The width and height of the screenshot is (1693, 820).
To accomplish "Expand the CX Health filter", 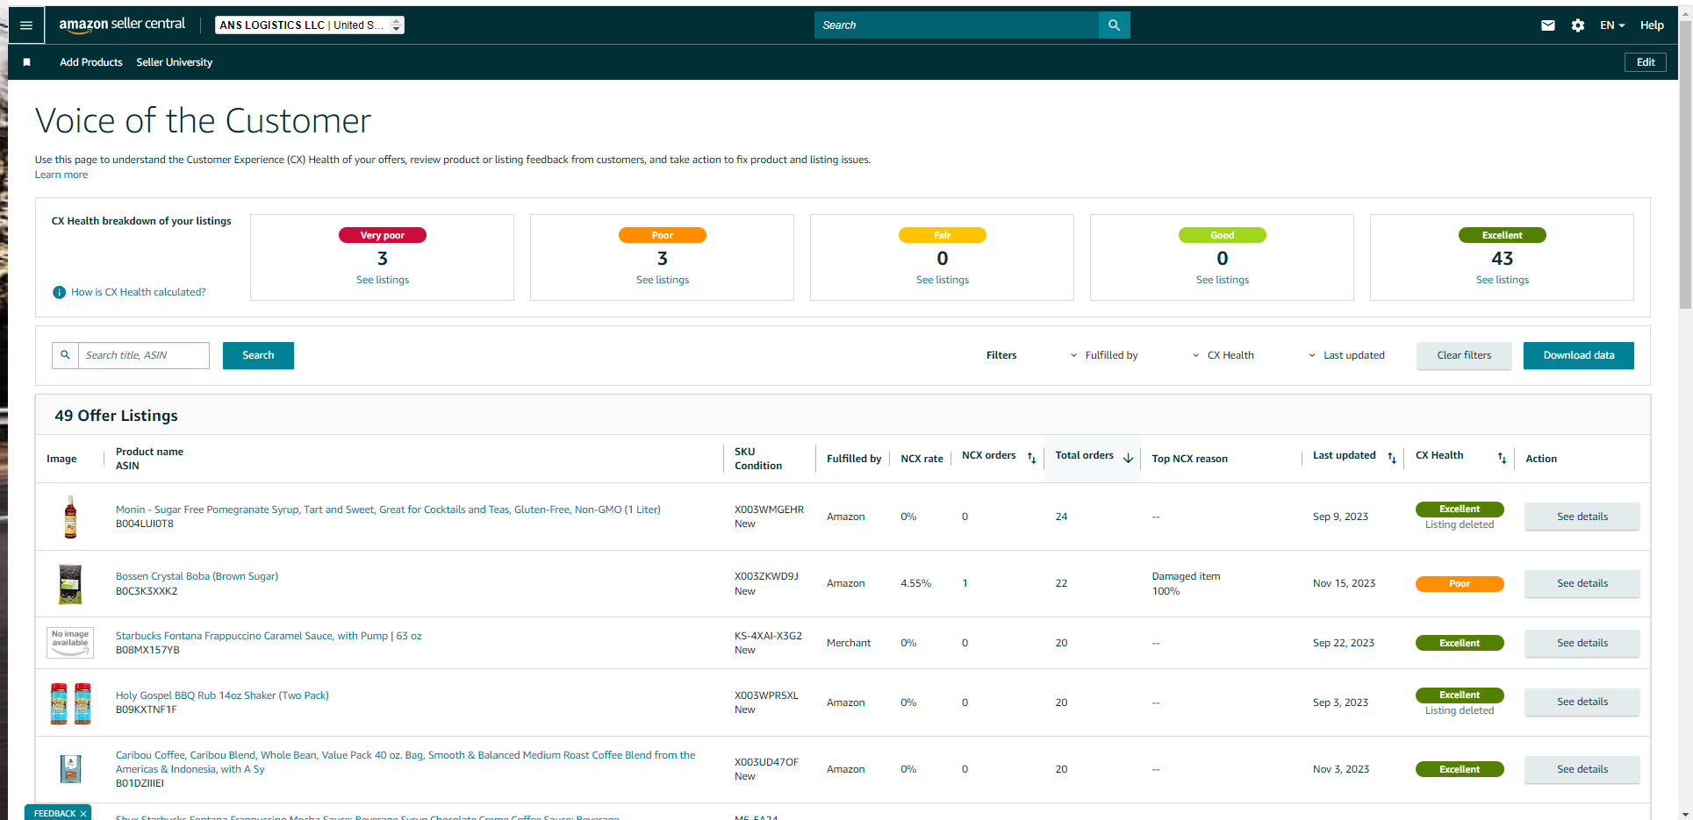I will pyautogui.click(x=1223, y=355).
